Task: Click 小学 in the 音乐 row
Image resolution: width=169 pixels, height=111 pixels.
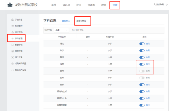Action: click(x=110, y=85)
